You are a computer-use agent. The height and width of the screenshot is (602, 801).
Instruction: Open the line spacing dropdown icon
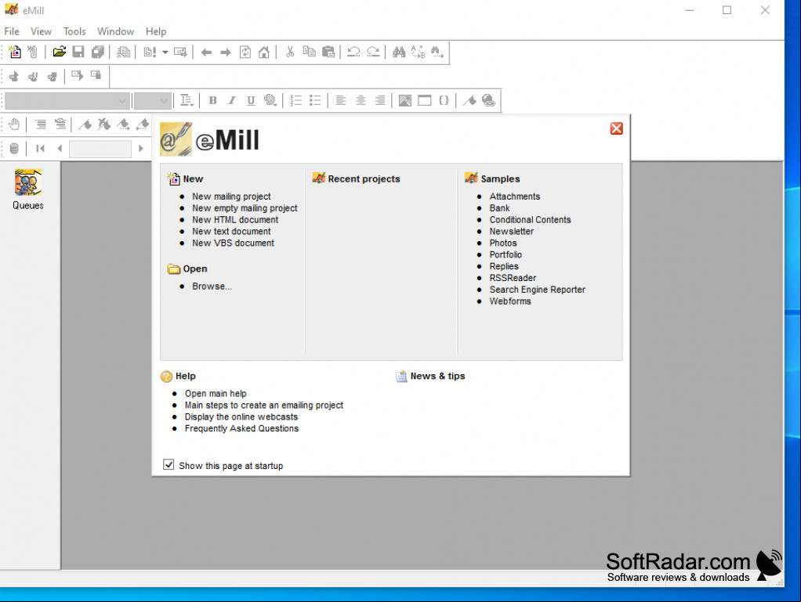(x=187, y=100)
